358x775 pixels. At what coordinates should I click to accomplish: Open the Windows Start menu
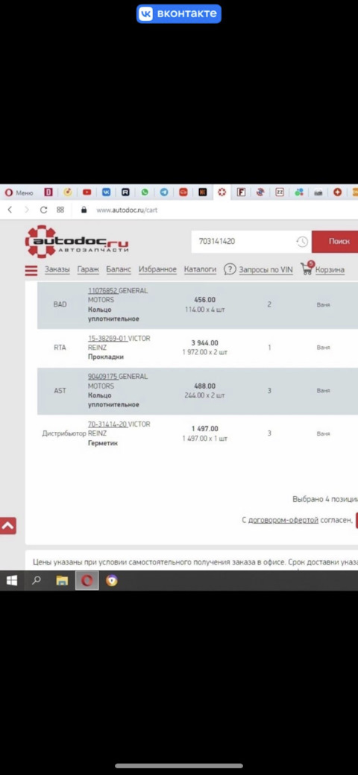12,581
